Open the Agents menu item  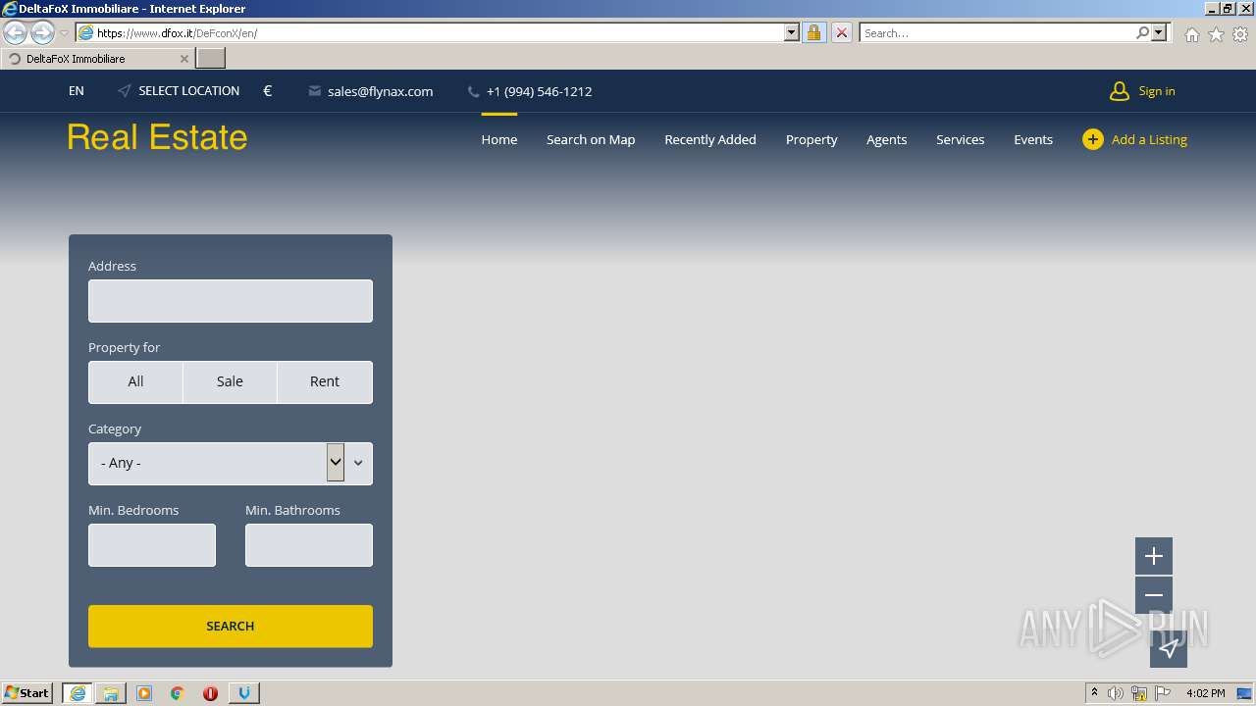point(887,139)
